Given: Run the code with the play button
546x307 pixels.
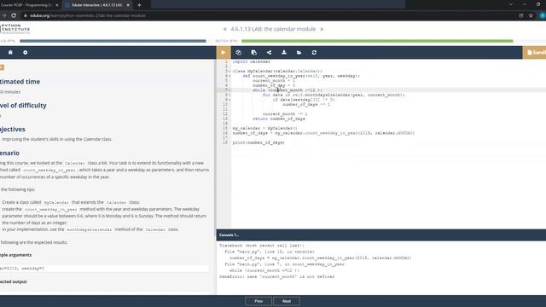Looking at the screenshot, I should [x=224, y=53].
